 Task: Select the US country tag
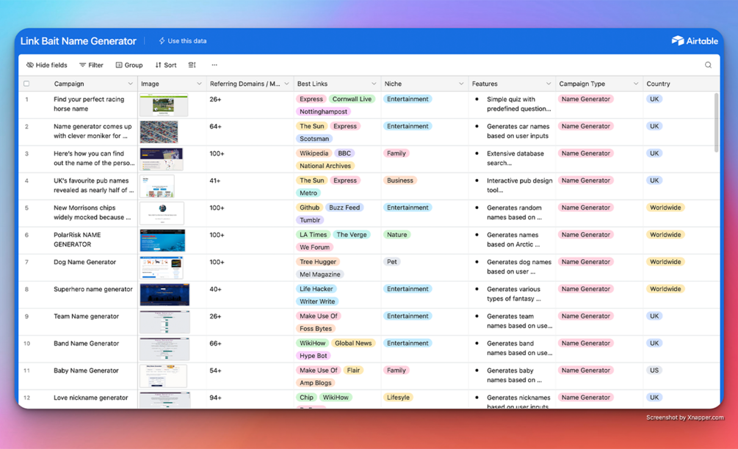point(654,370)
